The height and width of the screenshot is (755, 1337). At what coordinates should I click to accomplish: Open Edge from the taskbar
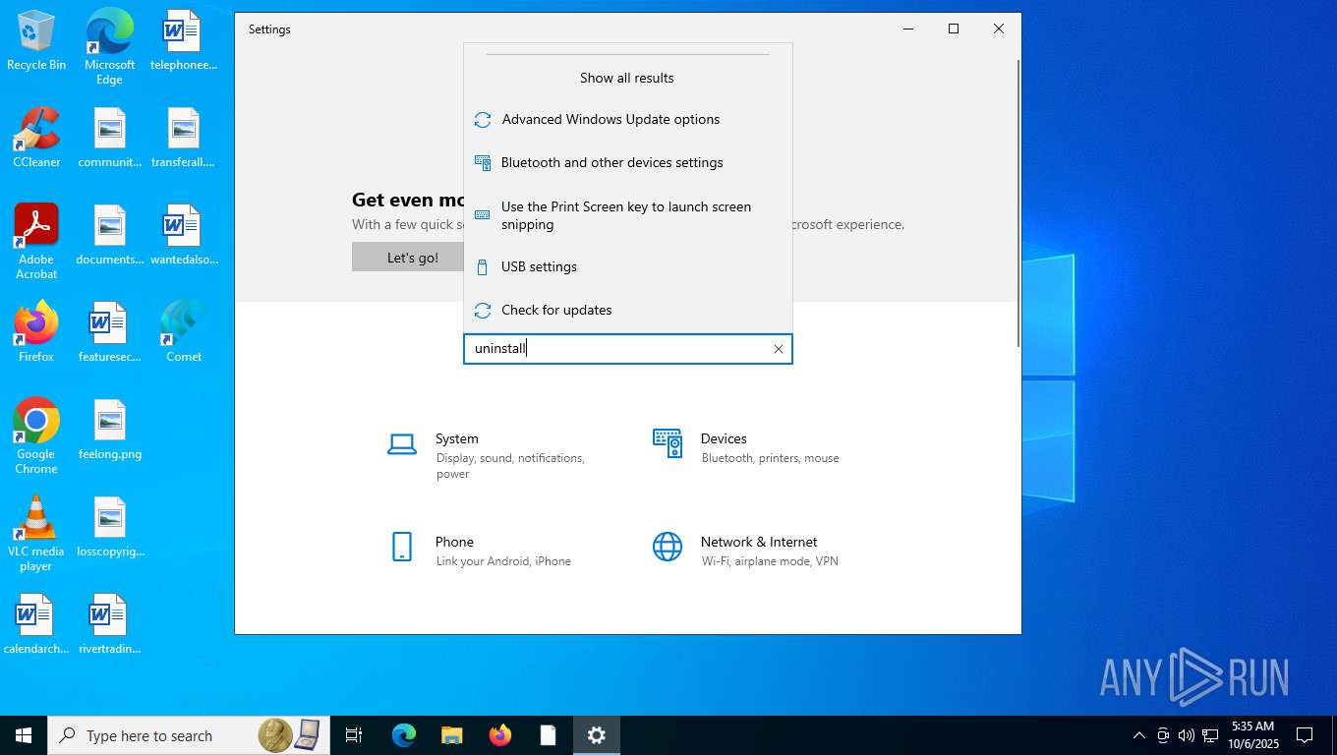404,735
